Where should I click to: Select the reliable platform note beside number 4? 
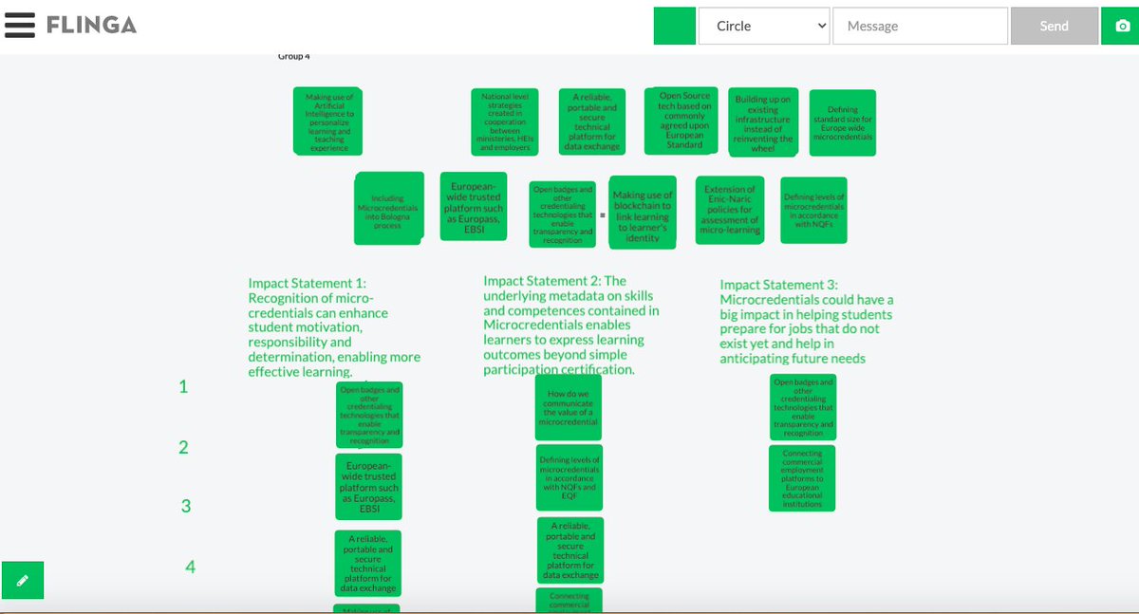[368, 563]
